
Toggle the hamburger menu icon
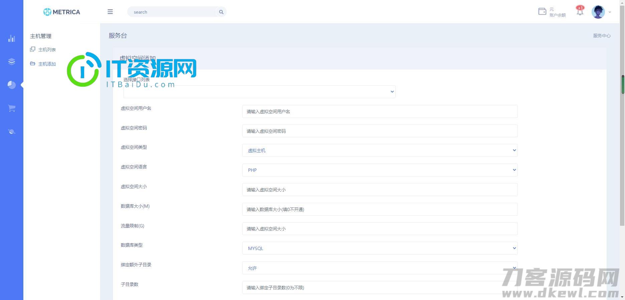(x=110, y=12)
